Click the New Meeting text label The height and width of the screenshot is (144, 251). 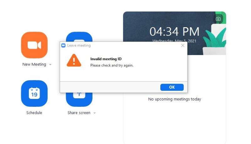[x=34, y=64]
